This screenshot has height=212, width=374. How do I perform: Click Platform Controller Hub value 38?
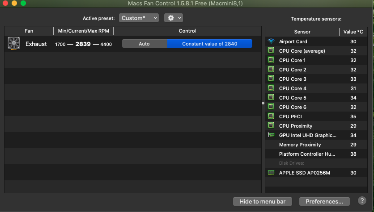coord(353,154)
